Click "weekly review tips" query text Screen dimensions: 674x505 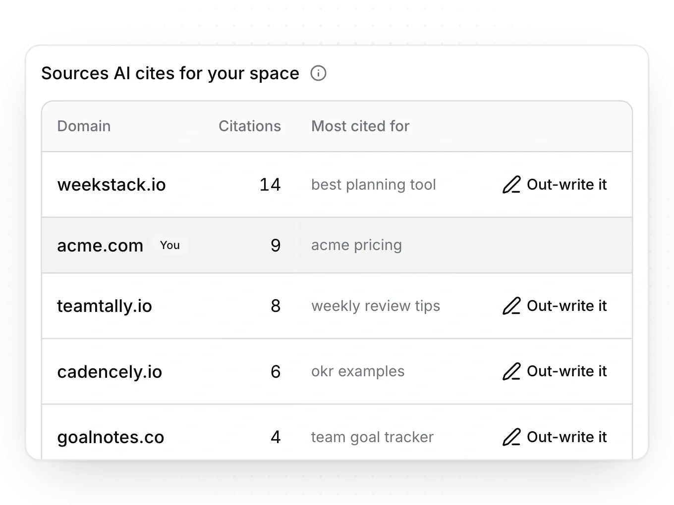[376, 306]
